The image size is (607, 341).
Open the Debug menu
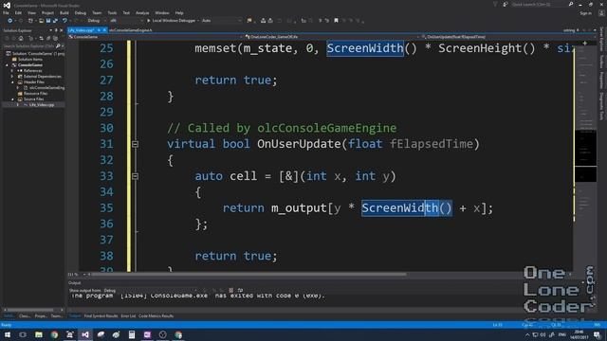tap(80, 12)
